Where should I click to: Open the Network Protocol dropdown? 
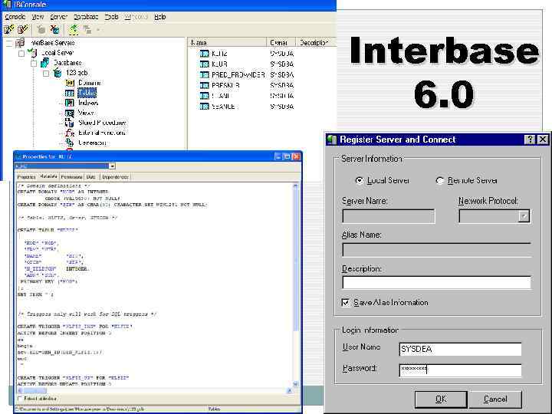(x=524, y=216)
